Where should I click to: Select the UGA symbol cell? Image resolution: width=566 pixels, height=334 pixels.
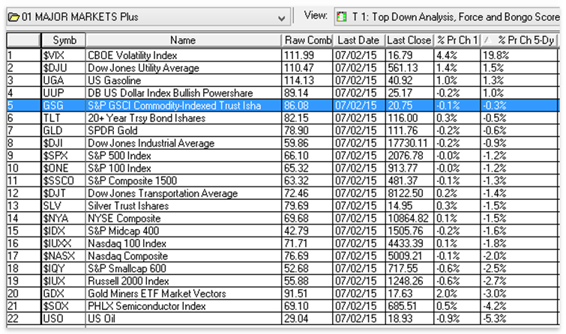pos(64,80)
